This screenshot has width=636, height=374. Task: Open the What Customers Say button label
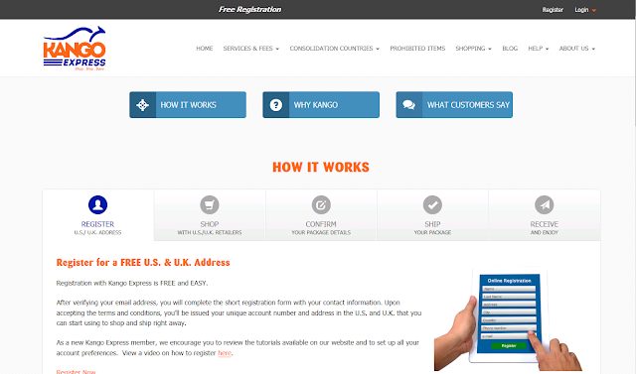[x=468, y=105]
